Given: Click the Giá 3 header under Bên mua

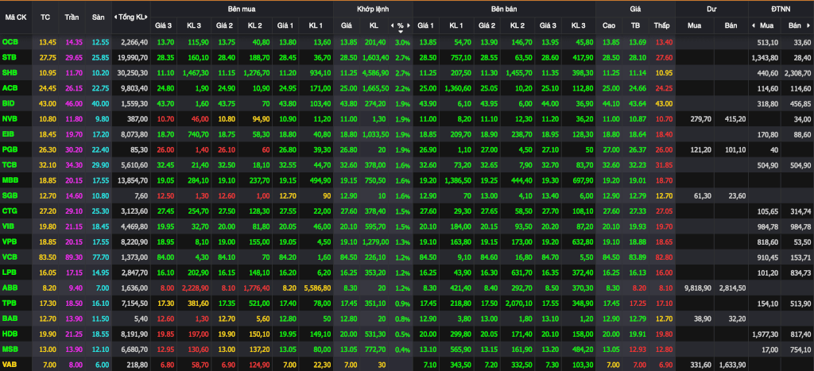Looking at the screenshot, I should [x=165, y=25].
